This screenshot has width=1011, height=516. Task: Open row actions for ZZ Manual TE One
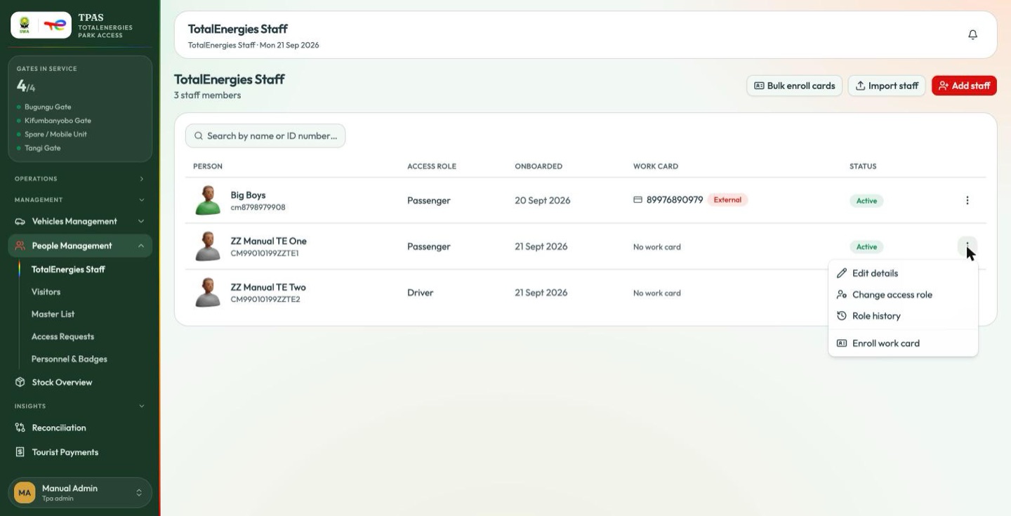(967, 246)
